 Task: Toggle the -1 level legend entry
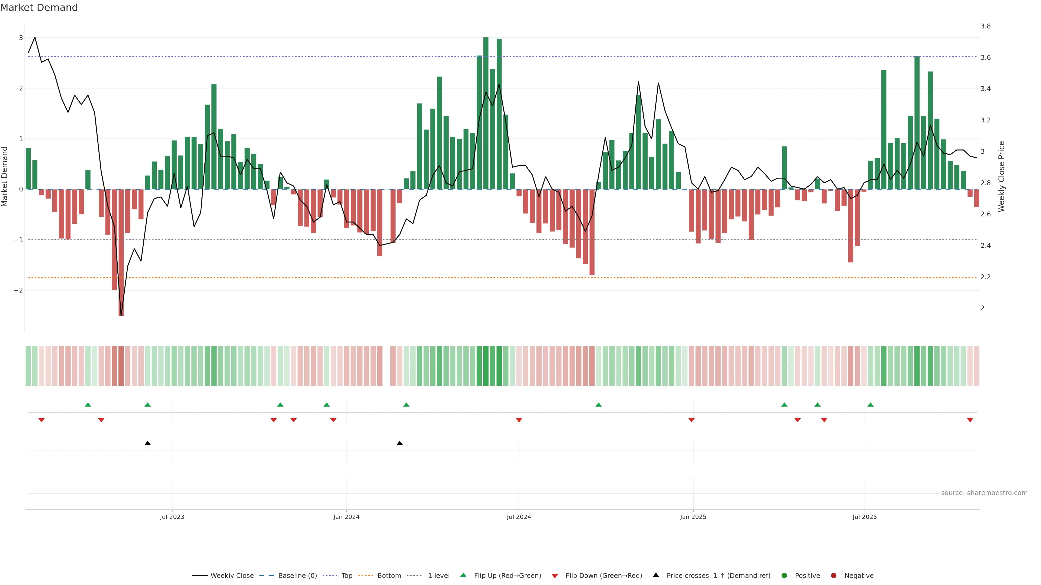coord(437,576)
